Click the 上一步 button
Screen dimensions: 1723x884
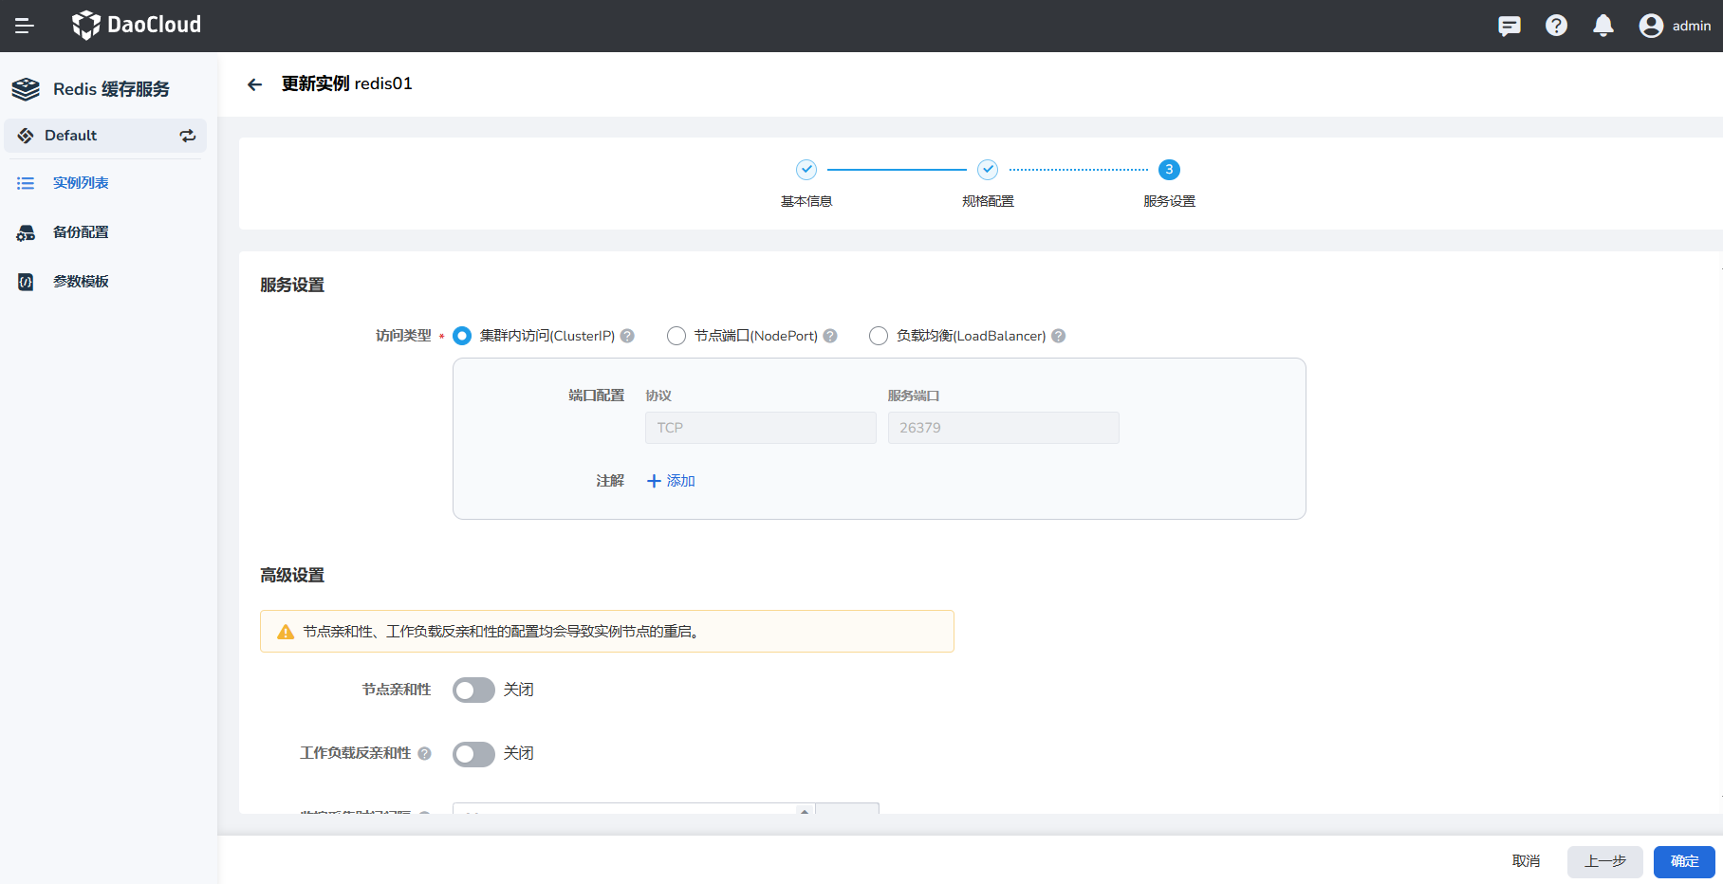click(1605, 861)
